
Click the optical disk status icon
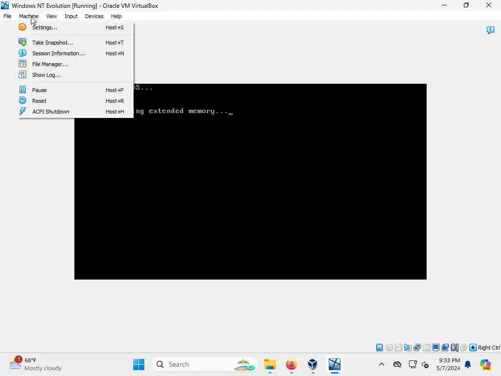(x=389, y=348)
